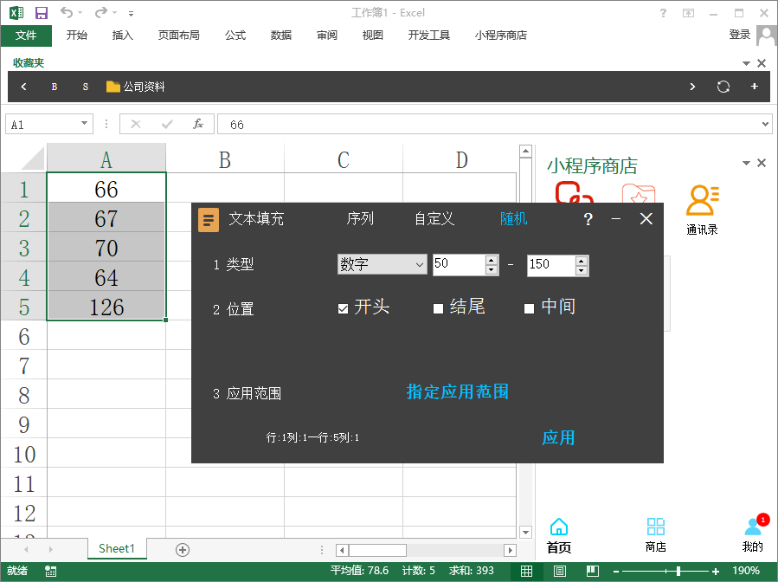Viewport: 778px width, 582px height.
Task: Go to 首页 in mini program store
Action: [x=559, y=535]
